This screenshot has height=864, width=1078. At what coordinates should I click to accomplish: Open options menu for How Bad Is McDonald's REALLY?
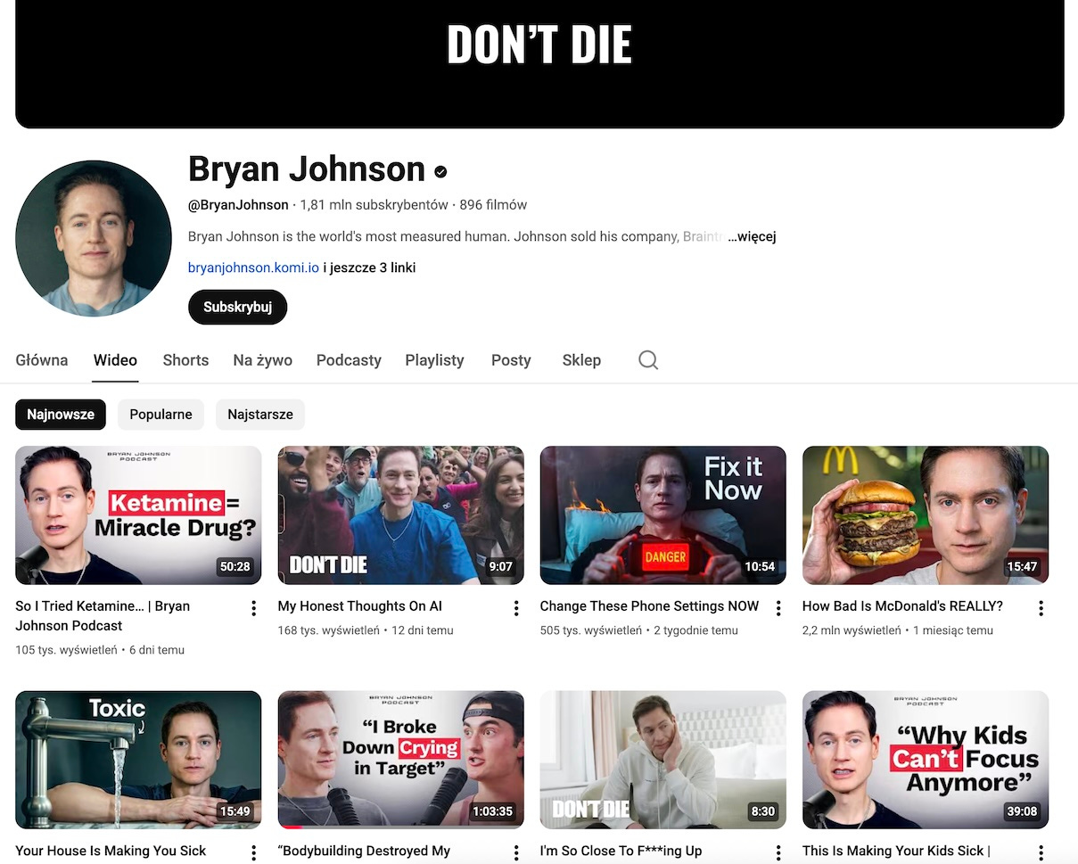tap(1041, 608)
